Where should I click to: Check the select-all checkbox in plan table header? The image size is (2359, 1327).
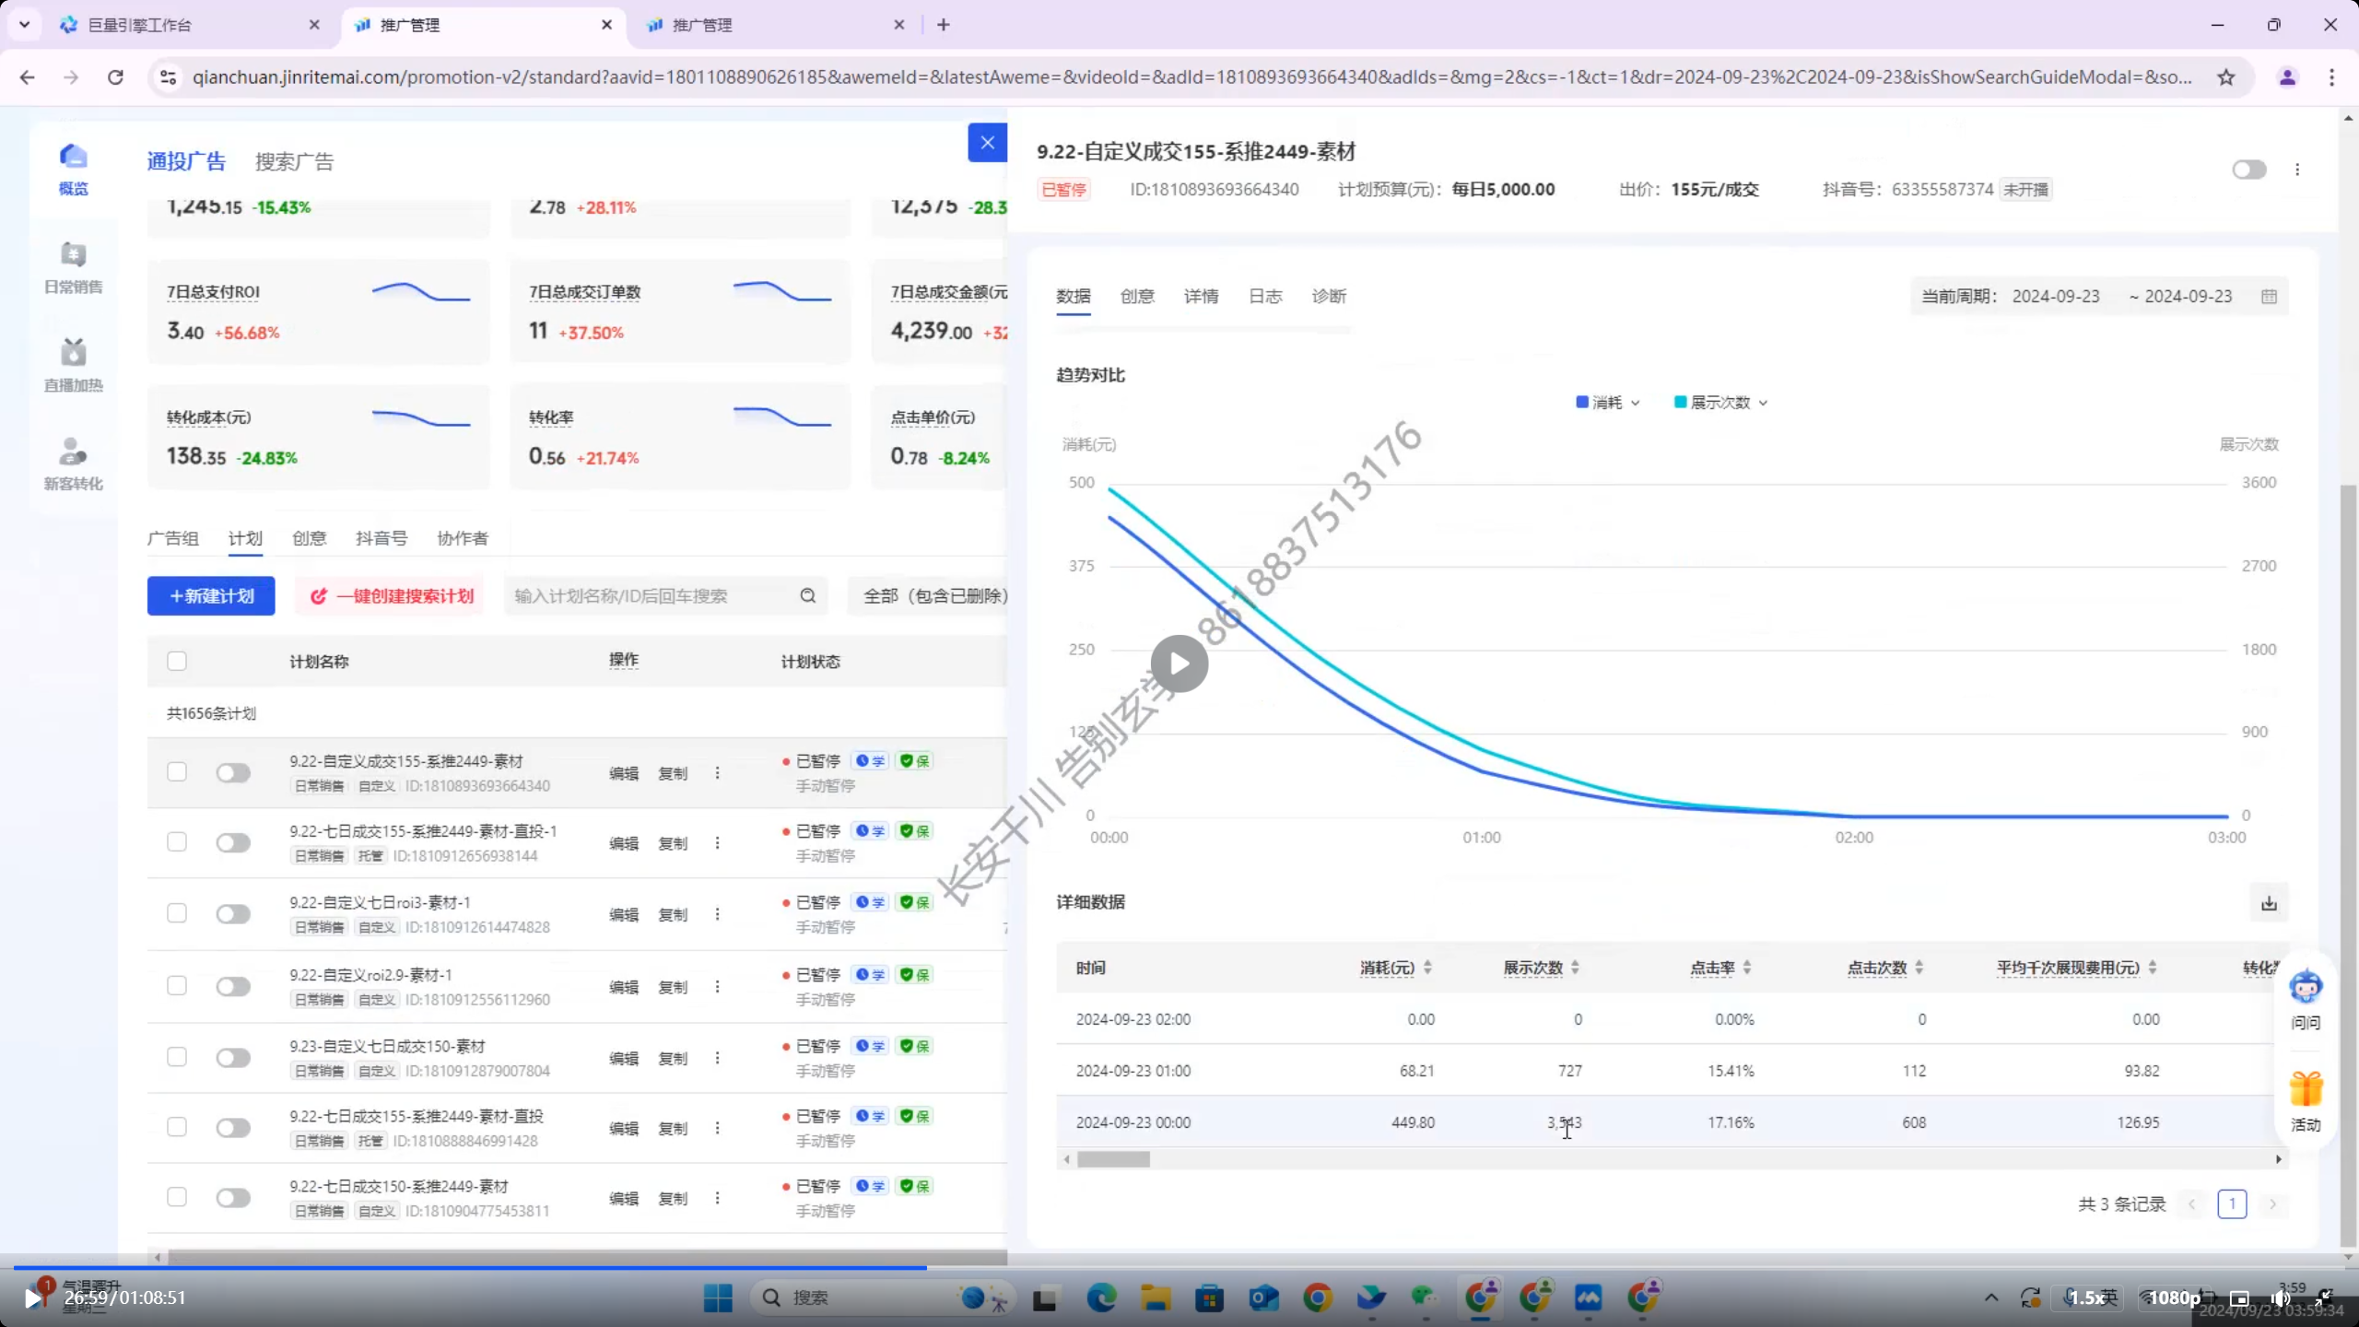[x=177, y=661]
